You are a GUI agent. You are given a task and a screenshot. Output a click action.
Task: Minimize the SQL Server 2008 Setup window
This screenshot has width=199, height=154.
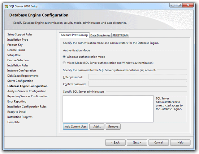tap(173, 5)
